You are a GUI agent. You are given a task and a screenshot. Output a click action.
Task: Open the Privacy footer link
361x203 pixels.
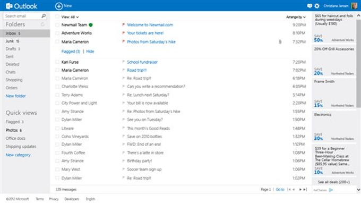click(x=54, y=199)
